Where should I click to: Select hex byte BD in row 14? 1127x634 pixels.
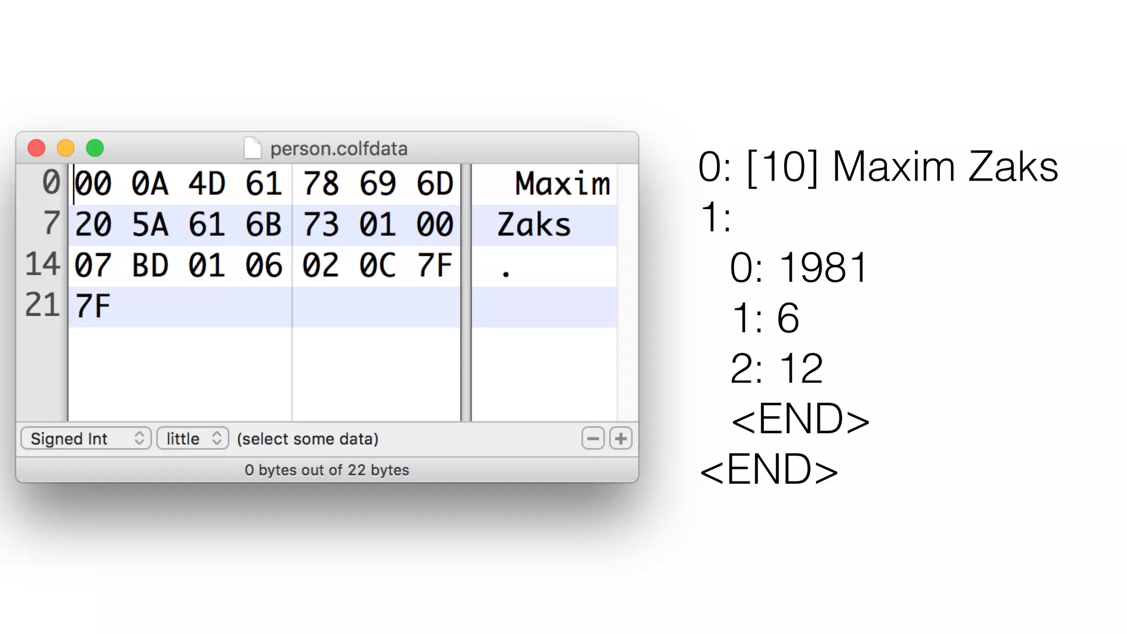tap(150, 266)
